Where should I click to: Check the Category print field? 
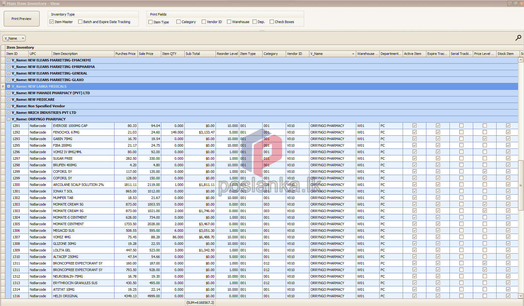tap(178, 22)
